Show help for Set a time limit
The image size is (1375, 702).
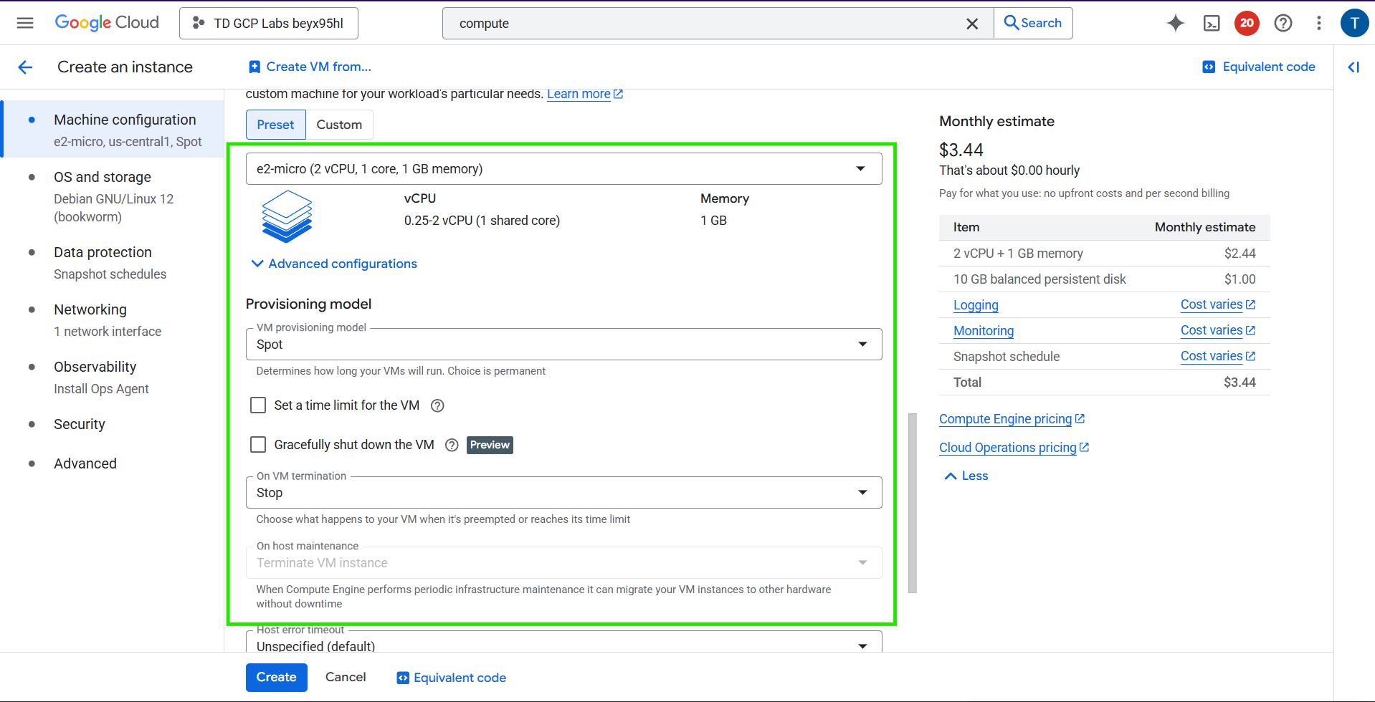tap(437, 405)
